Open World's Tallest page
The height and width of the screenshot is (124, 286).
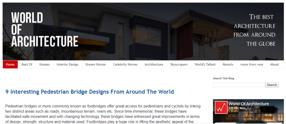205,64
